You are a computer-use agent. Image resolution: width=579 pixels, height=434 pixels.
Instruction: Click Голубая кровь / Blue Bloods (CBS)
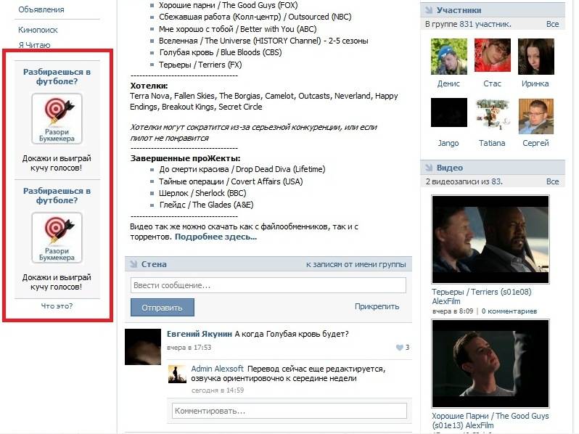(221, 52)
